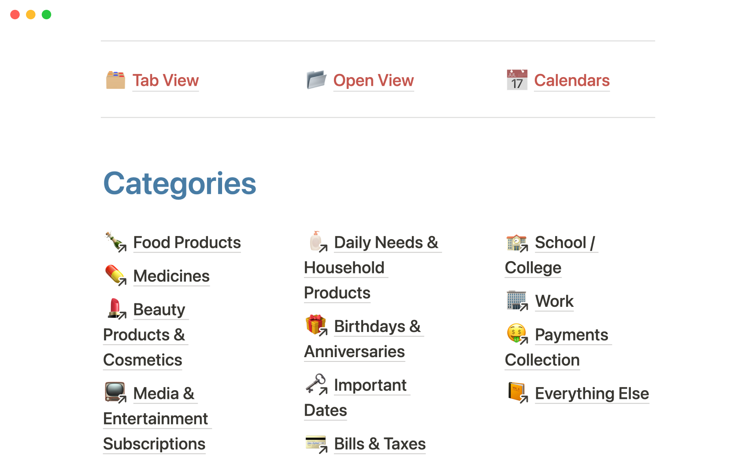Click the lipstick Beauty Products icon
The width and height of the screenshot is (756, 472).
115,309
